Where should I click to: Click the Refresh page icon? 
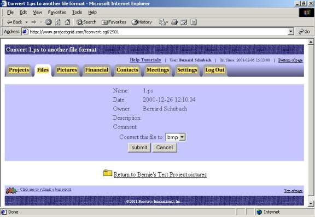[x=58, y=22]
